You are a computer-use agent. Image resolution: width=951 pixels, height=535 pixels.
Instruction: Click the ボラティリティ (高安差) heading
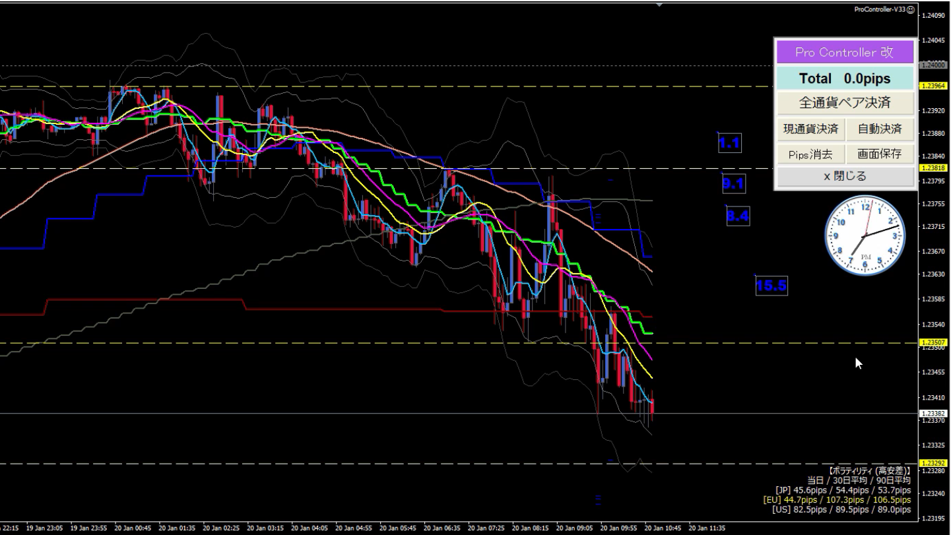click(x=870, y=471)
